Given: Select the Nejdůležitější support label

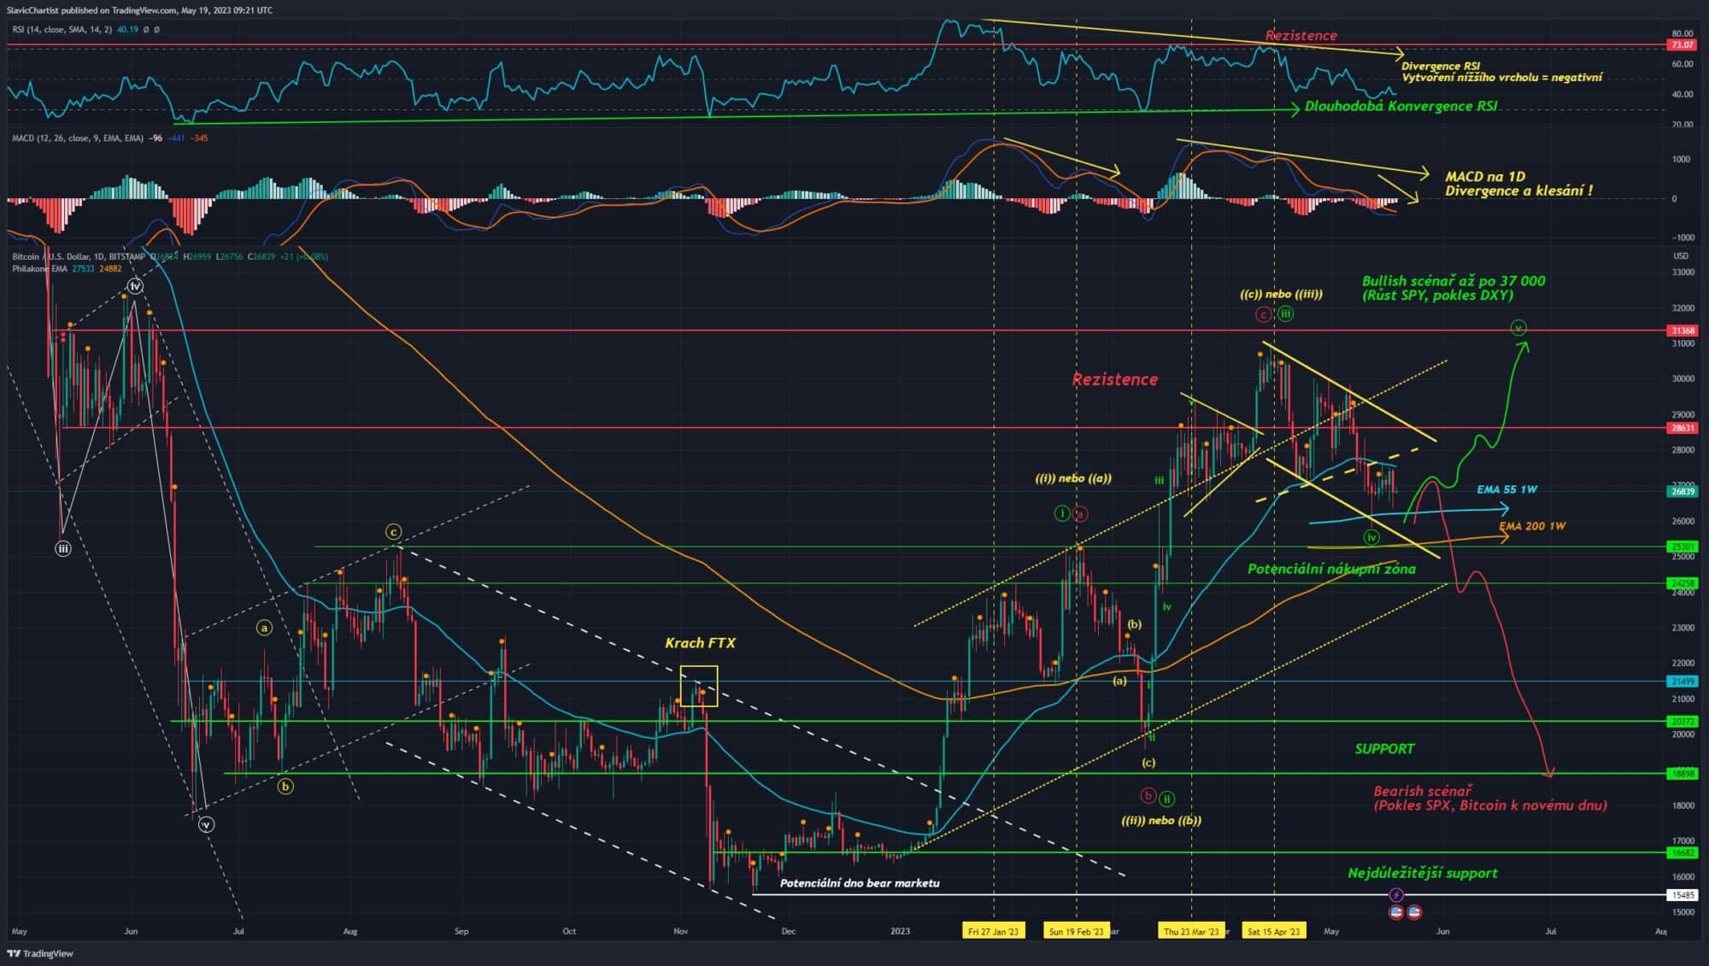Looking at the screenshot, I should [x=1423, y=873].
